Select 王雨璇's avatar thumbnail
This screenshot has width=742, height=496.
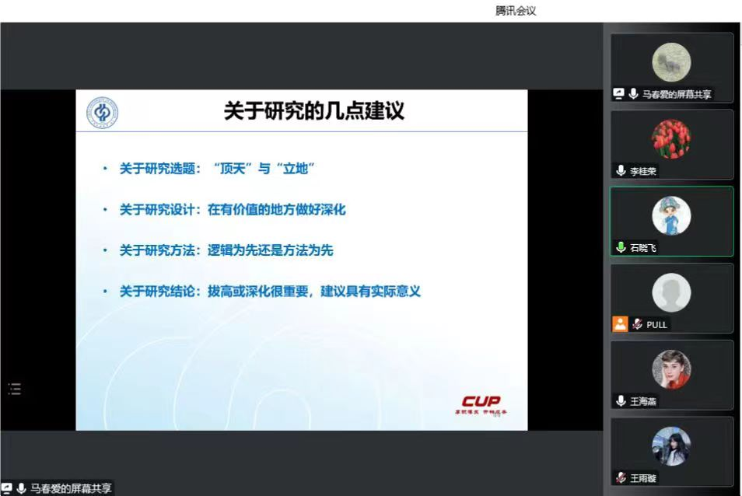tap(671, 445)
